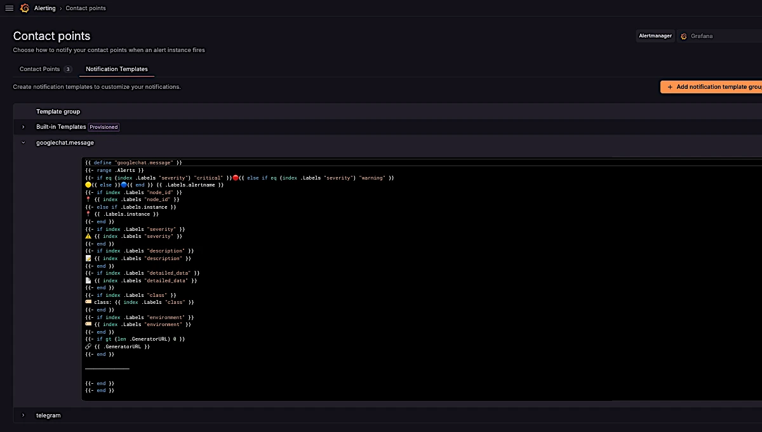Click the if gt len .GeneratorURL line
Viewport: 762px width, 432px height.
pos(135,339)
